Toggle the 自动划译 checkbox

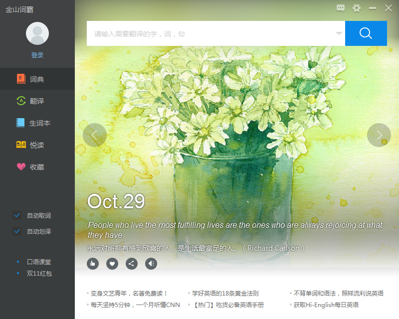(x=17, y=231)
